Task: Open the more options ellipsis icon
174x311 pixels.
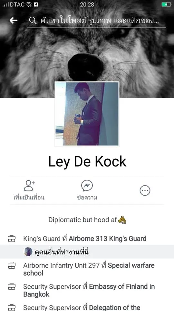Action: [x=145, y=190]
